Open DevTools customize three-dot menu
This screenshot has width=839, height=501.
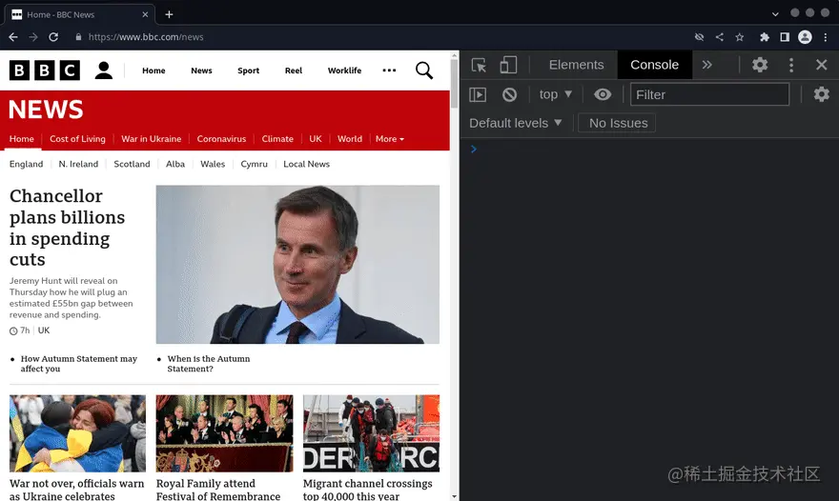click(791, 65)
